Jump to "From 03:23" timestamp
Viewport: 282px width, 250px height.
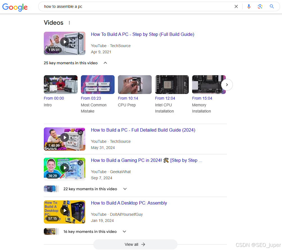coord(91,98)
